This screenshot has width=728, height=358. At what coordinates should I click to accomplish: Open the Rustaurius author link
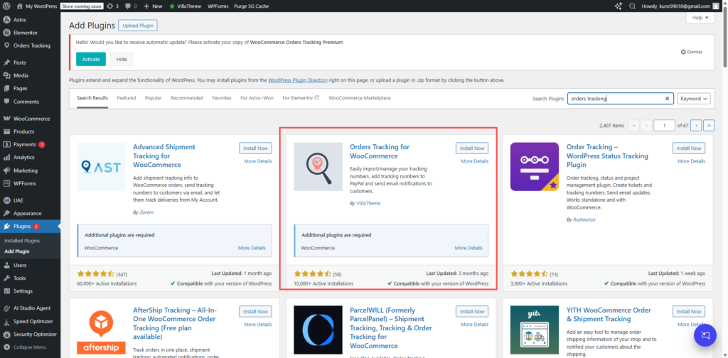(x=584, y=219)
